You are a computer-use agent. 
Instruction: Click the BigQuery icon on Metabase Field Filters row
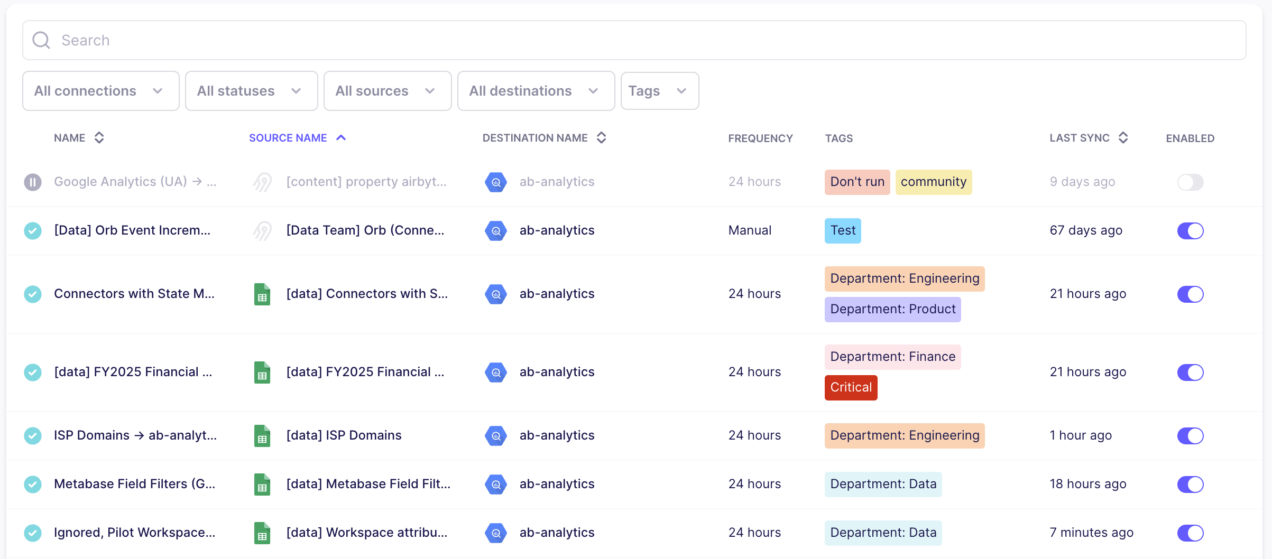(x=495, y=484)
